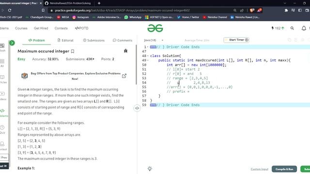This screenshot has height=174, width=310.
Task: Click the Compile & Run button
Action: click(284, 169)
